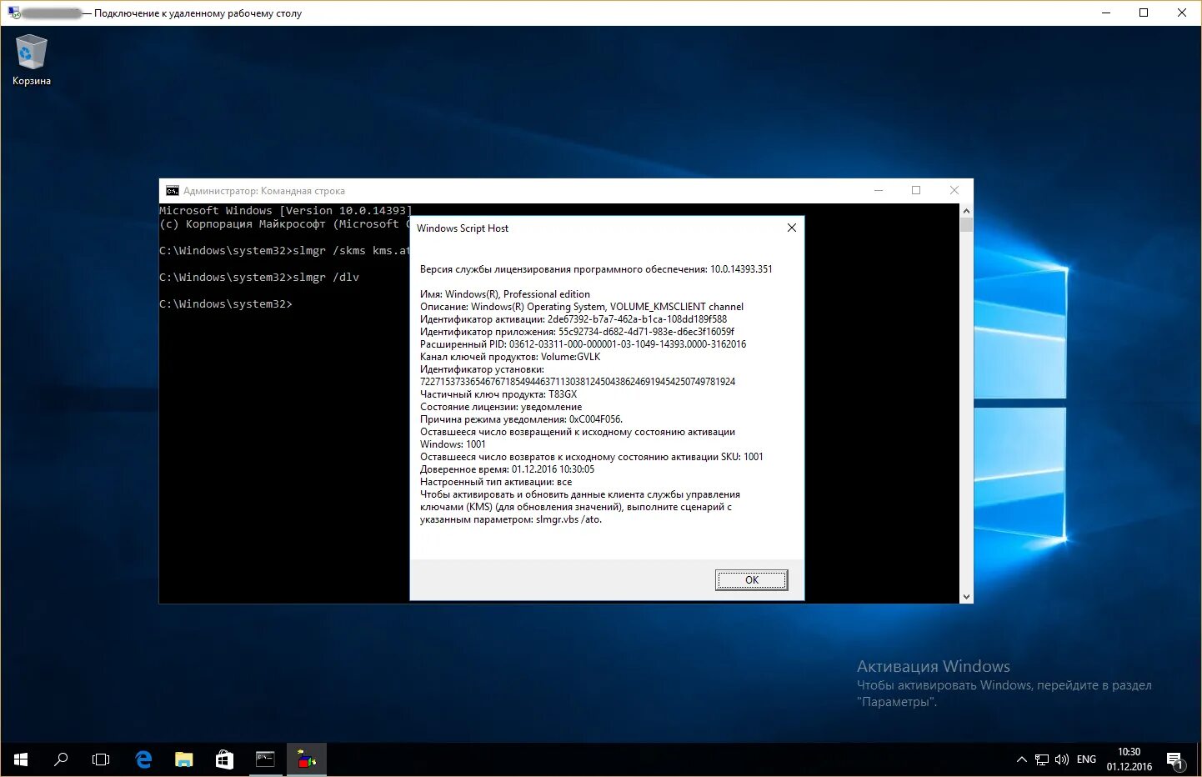Maximize the Remote Desktop window
1202x777 pixels.
click(1144, 13)
